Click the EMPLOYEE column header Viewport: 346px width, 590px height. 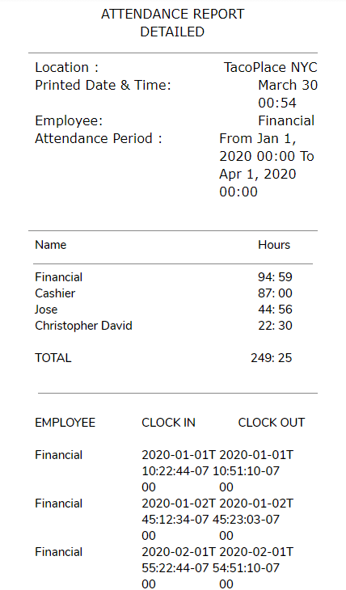point(65,423)
